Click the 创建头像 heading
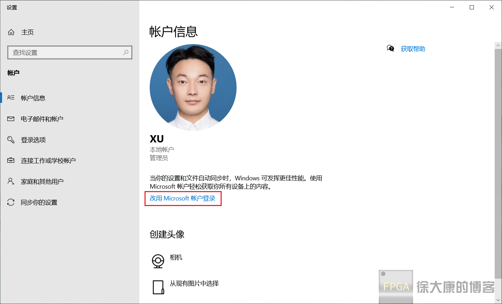This screenshot has height=304, width=502. point(167,235)
